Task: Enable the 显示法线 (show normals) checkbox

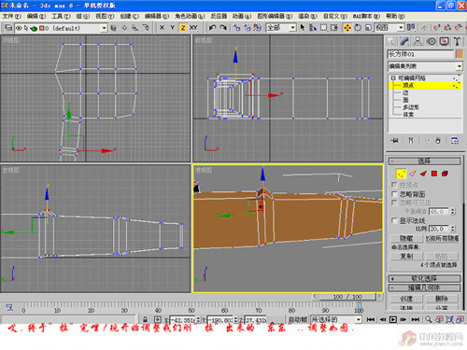Action: (x=394, y=220)
